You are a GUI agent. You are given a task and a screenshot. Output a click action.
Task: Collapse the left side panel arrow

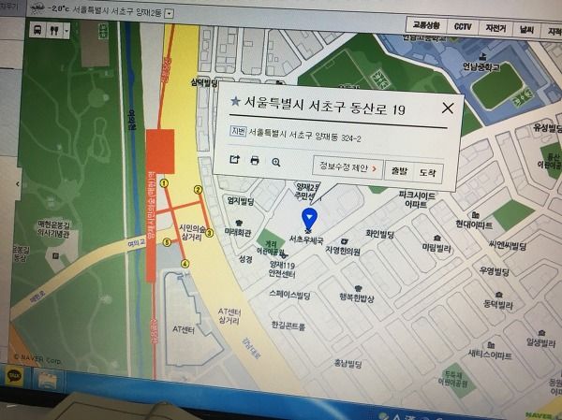[17, 183]
